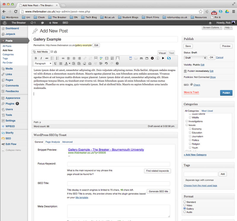Click the Add Media button

pyautogui.click(x=41, y=52)
